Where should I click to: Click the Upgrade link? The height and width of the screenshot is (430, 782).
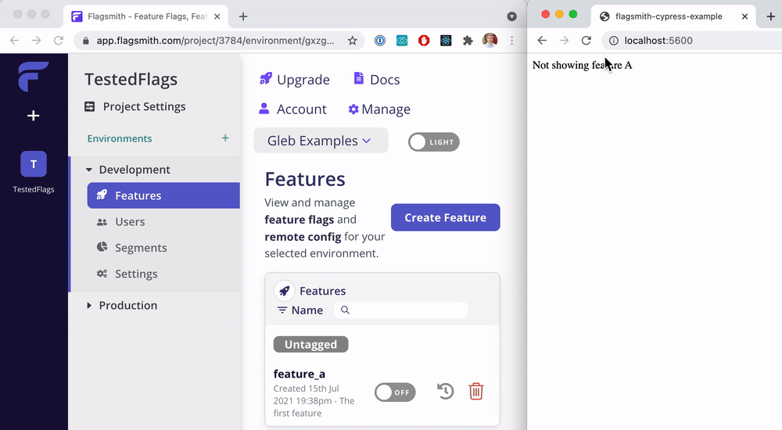click(x=295, y=80)
